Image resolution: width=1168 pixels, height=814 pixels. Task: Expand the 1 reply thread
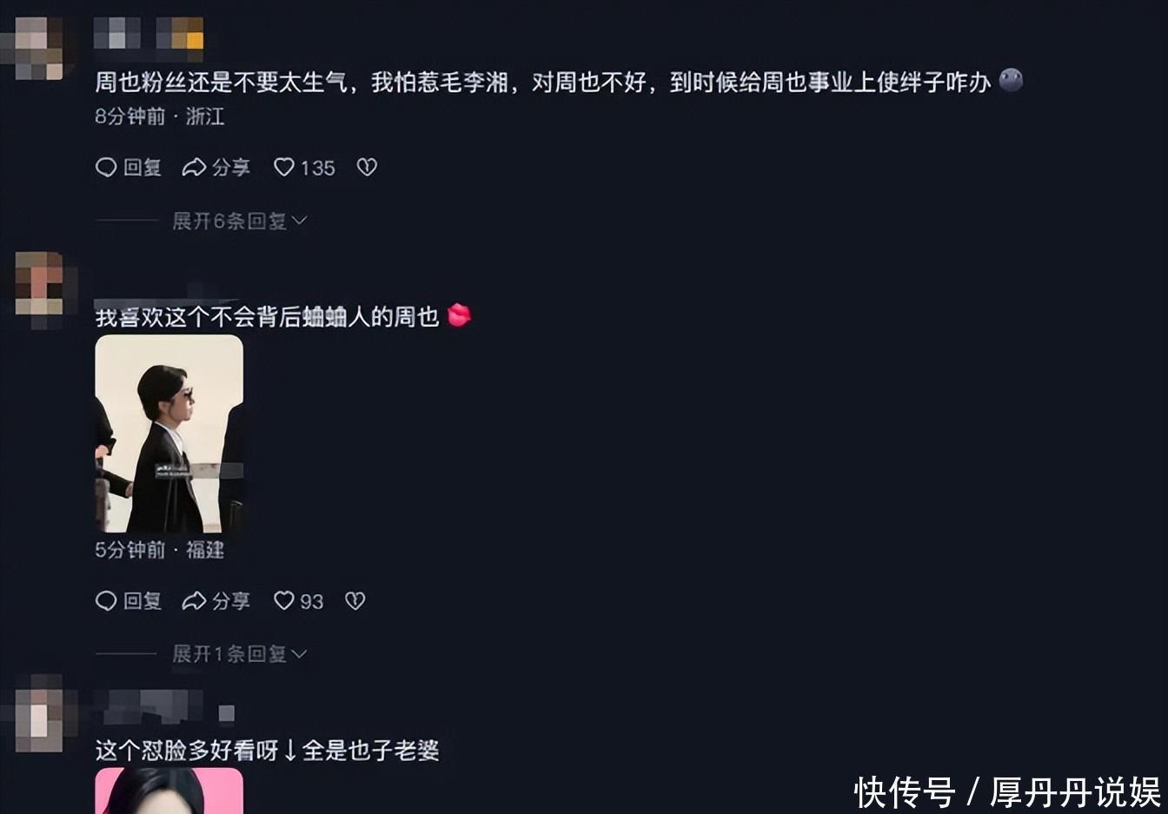(239, 653)
